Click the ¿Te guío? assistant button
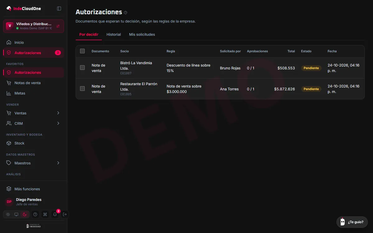The width and height of the screenshot is (373, 233). click(x=352, y=222)
